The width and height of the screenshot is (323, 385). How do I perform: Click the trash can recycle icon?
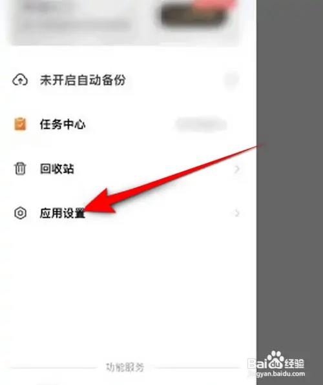(20, 169)
